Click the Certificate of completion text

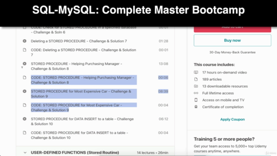(223, 107)
